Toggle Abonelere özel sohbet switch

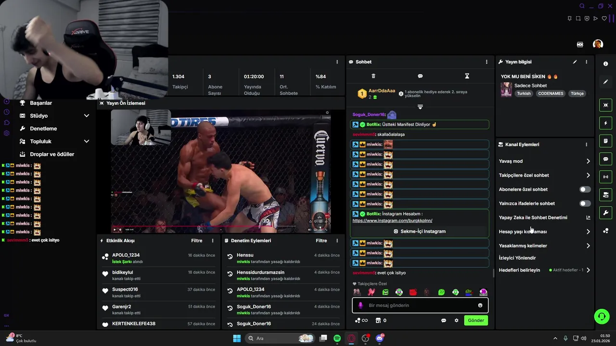585,189
